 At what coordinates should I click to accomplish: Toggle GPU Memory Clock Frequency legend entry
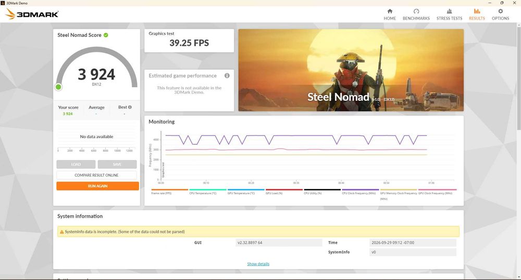point(399,194)
